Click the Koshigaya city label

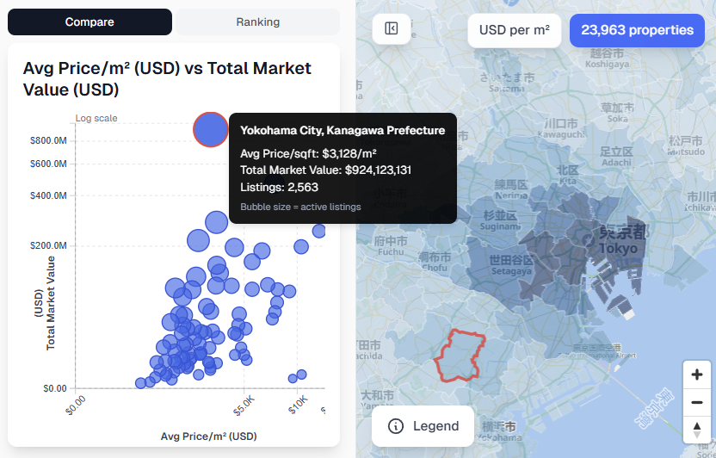click(607, 59)
